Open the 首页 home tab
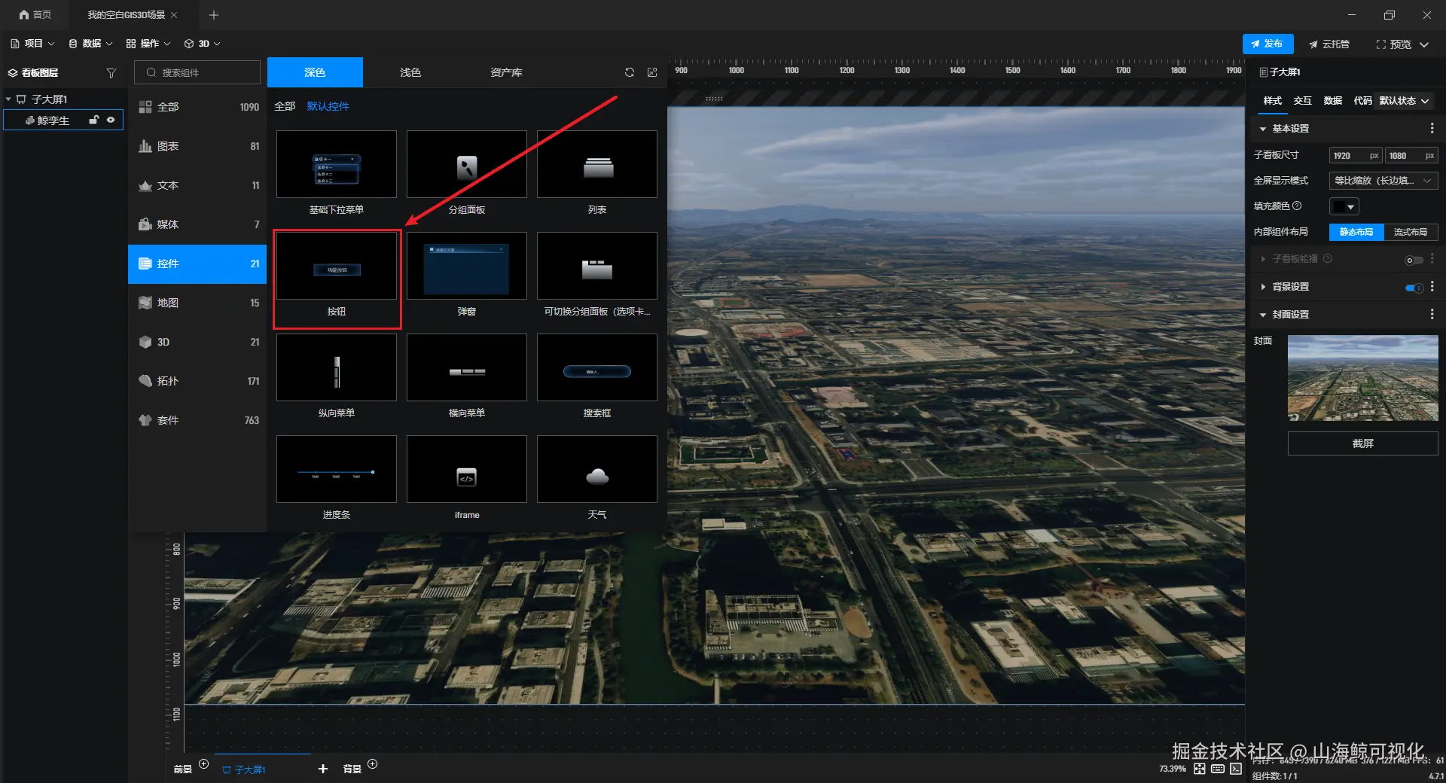This screenshot has height=783, width=1446. tap(35, 14)
